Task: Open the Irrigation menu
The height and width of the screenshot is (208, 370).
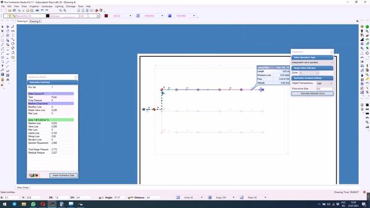Action: [x=34, y=6]
